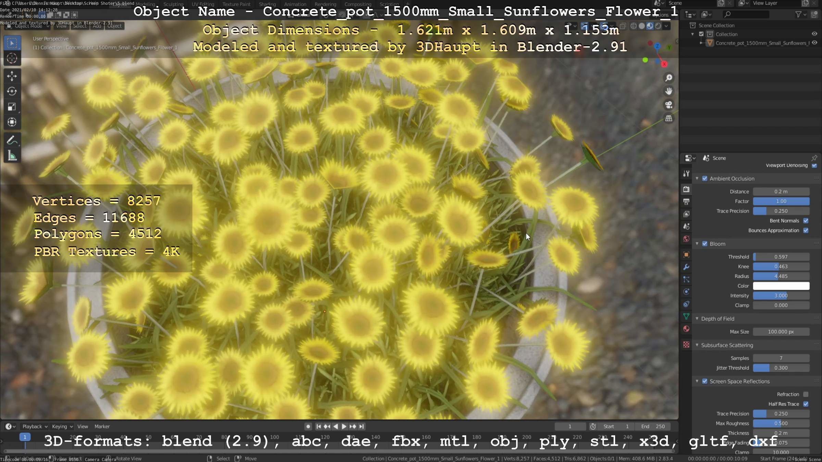Image resolution: width=822 pixels, height=462 pixels.
Task: Uncheck Half Res Trace
Action: click(806, 404)
